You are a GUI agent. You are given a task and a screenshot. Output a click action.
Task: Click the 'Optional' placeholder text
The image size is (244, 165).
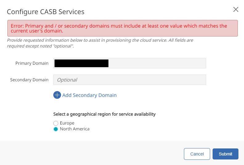coord(67,80)
